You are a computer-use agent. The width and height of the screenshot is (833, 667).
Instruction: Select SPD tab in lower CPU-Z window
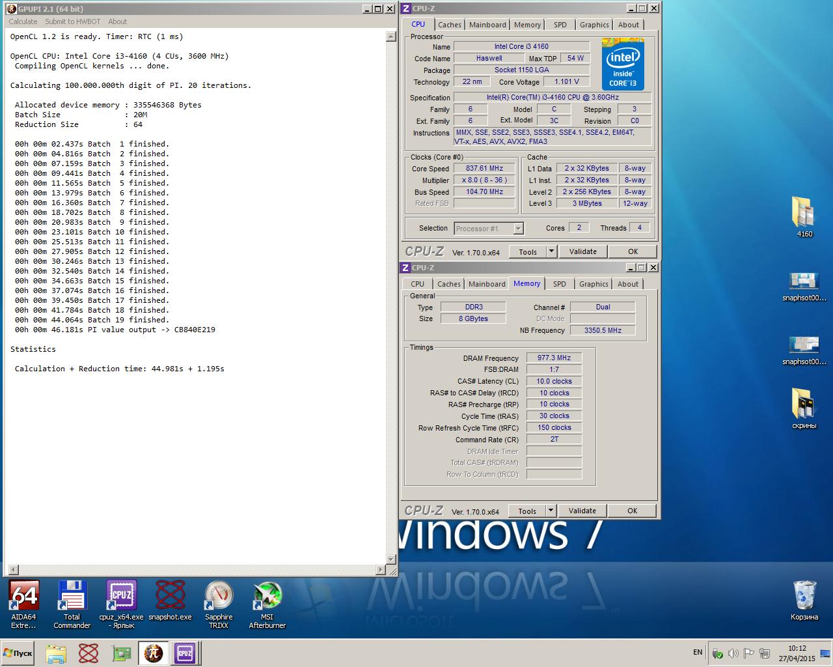(560, 284)
